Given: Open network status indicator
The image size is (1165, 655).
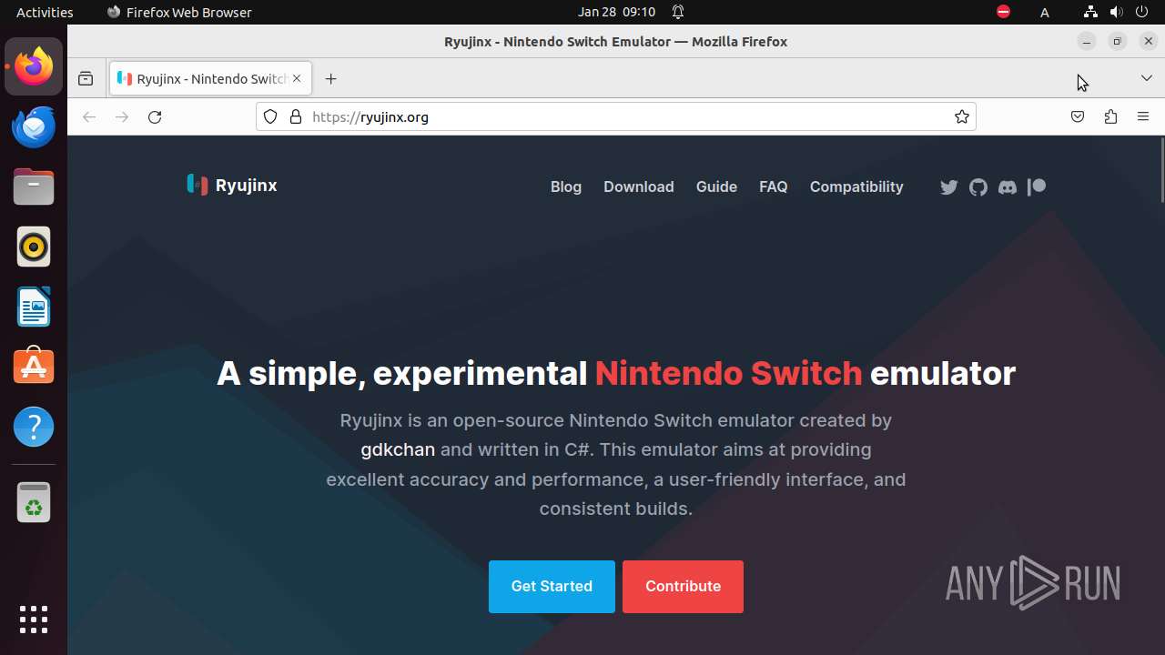Looking at the screenshot, I should pos(1090,12).
